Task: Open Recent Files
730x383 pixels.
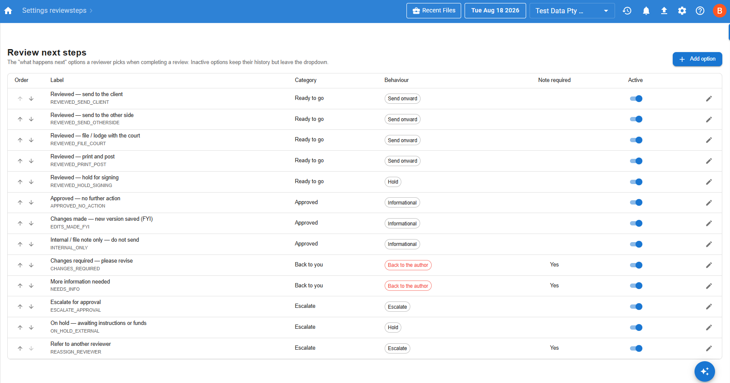Action: point(434,11)
